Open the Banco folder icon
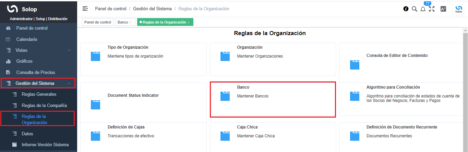This screenshot has width=468, height=152. click(x=225, y=96)
